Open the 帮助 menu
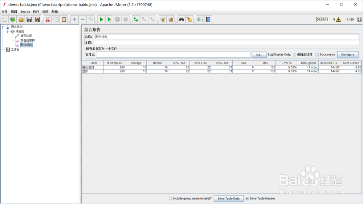This screenshot has height=204, width=363. coord(55,12)
